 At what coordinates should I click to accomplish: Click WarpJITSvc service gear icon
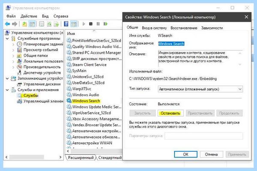(69, 89)
